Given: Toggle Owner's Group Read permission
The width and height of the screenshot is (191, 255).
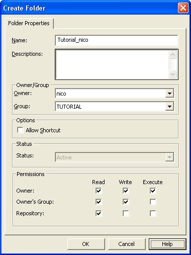Looking at the screenshot, I should click(99, 202).
